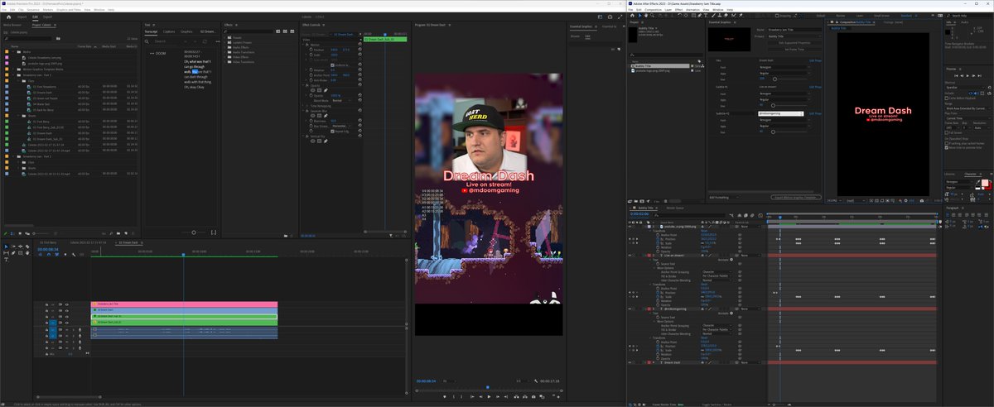The height and width of the screenshot is (407, 994).
Task: Reset the Motion effect in Effect Controls
Action: 359,45
